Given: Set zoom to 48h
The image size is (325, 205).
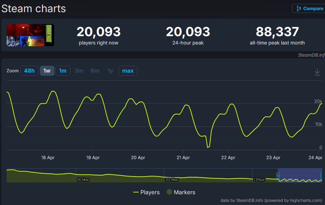Looking at the screenshot, I should [x=29, y=71].
